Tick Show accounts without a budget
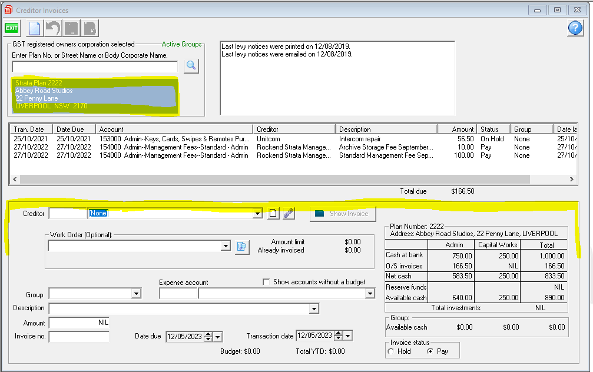 point(266,282)
